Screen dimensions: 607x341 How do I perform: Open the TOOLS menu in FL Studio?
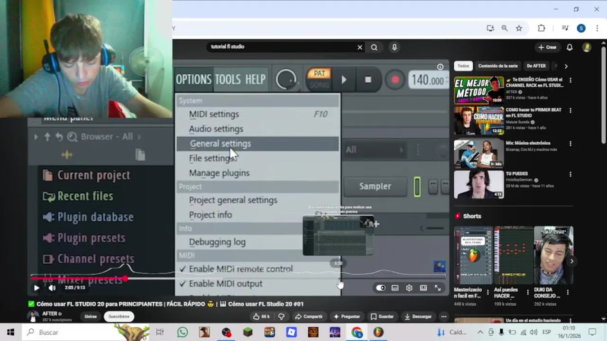coord(228,80)
